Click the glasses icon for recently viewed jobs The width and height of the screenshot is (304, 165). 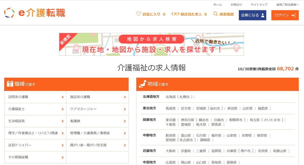pos(175,14)
